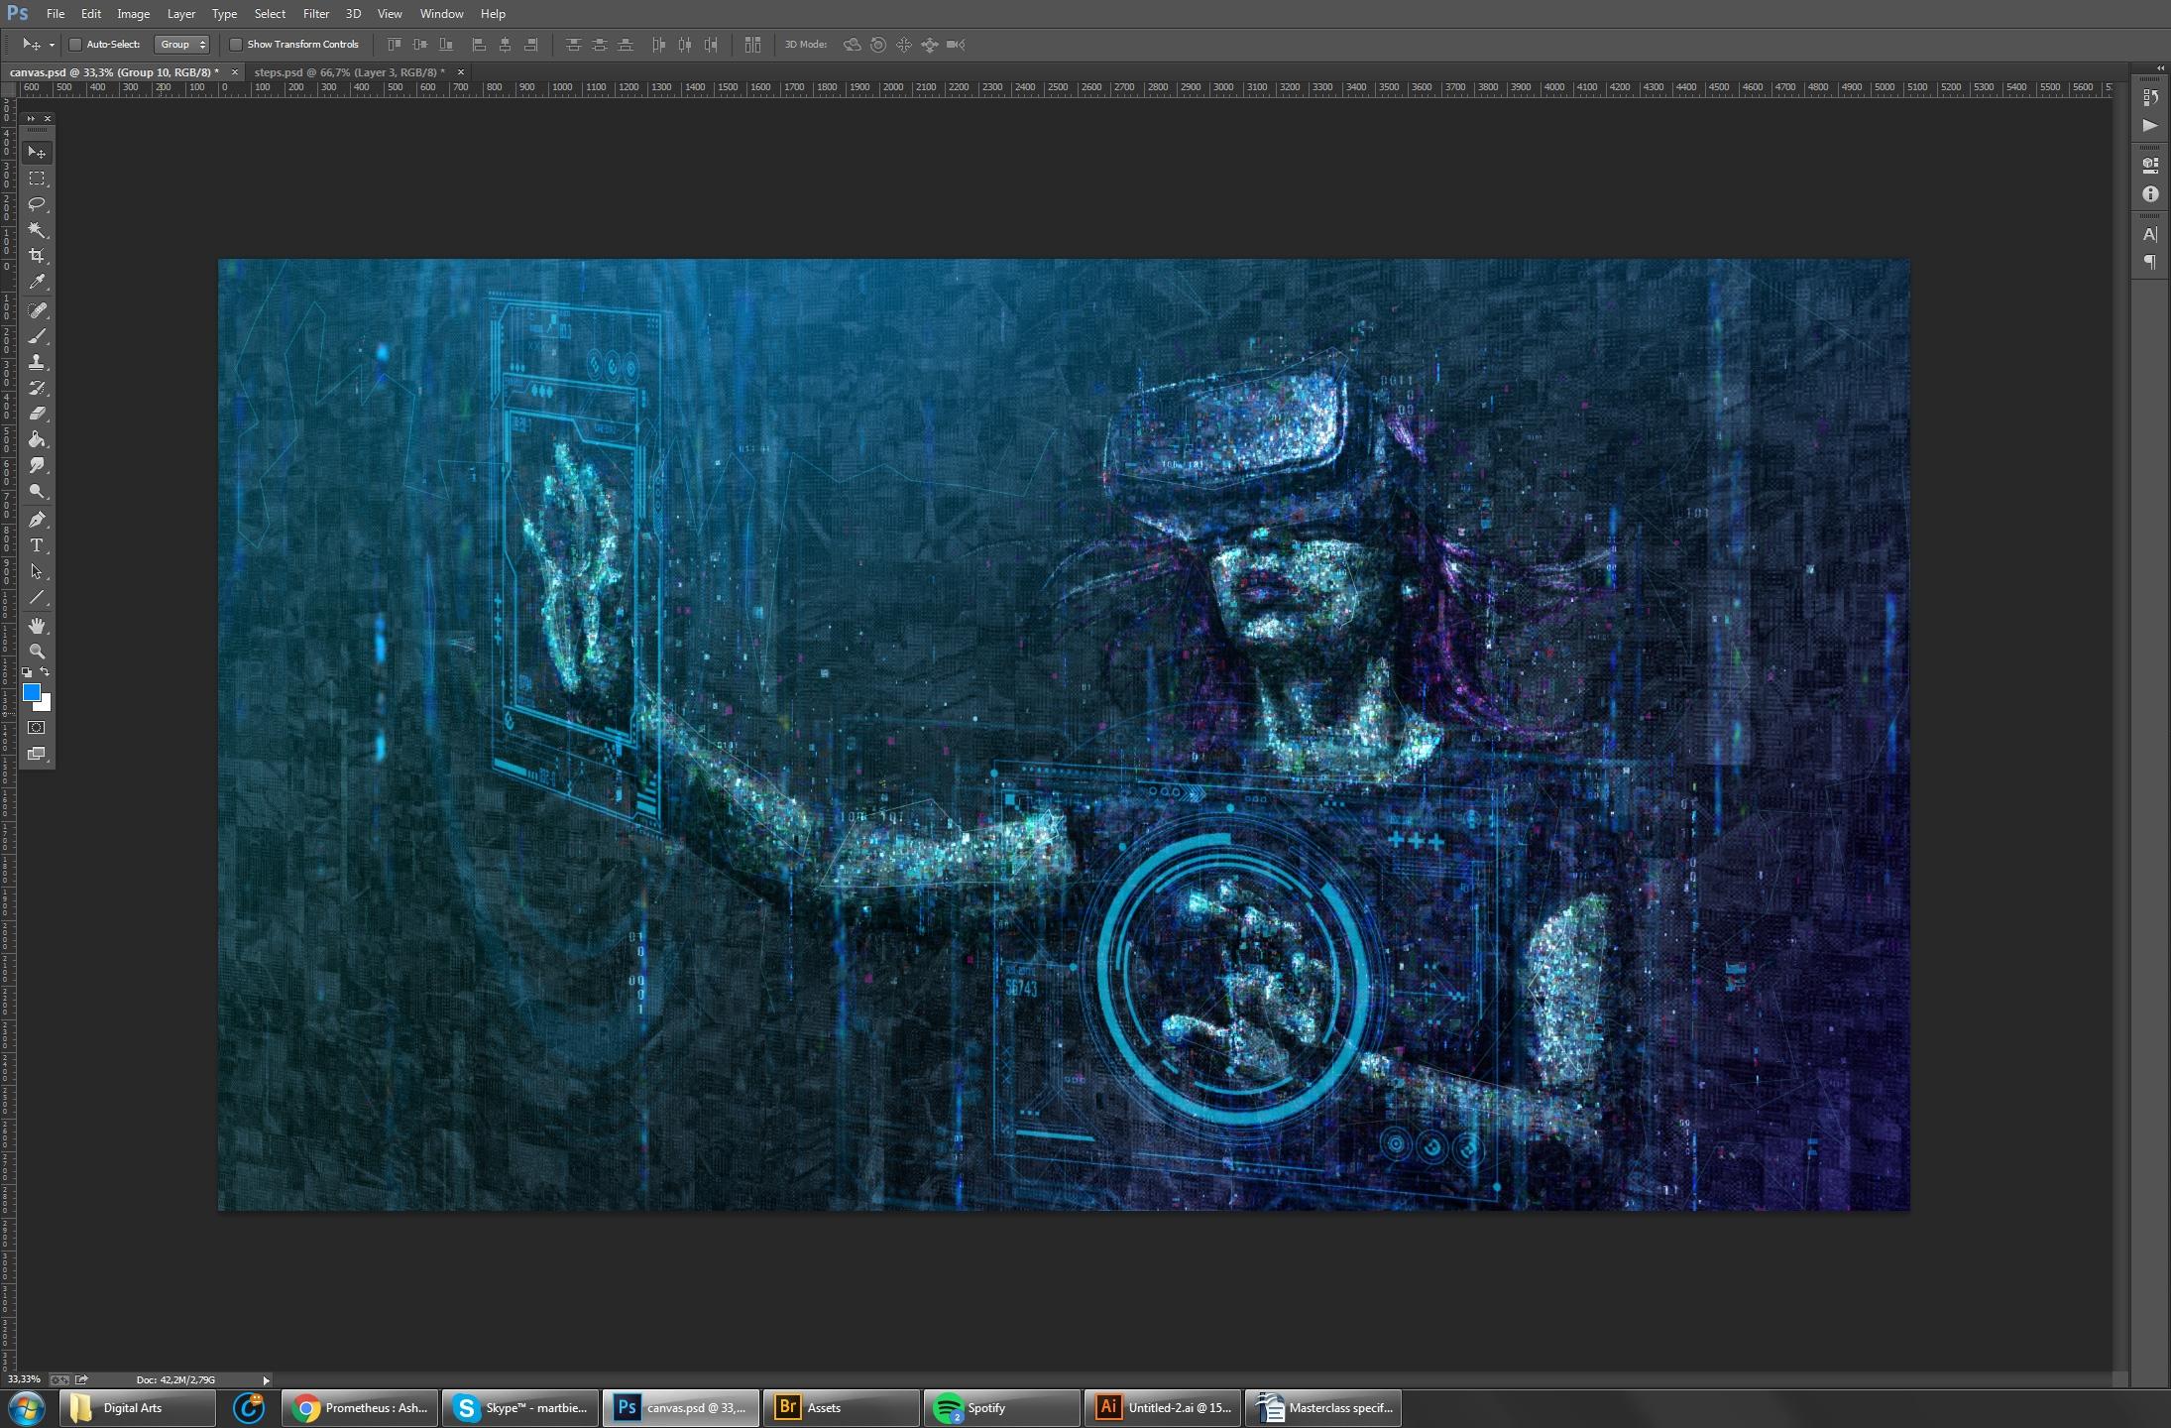
Task: Open the Image menu
Action: 134,14
